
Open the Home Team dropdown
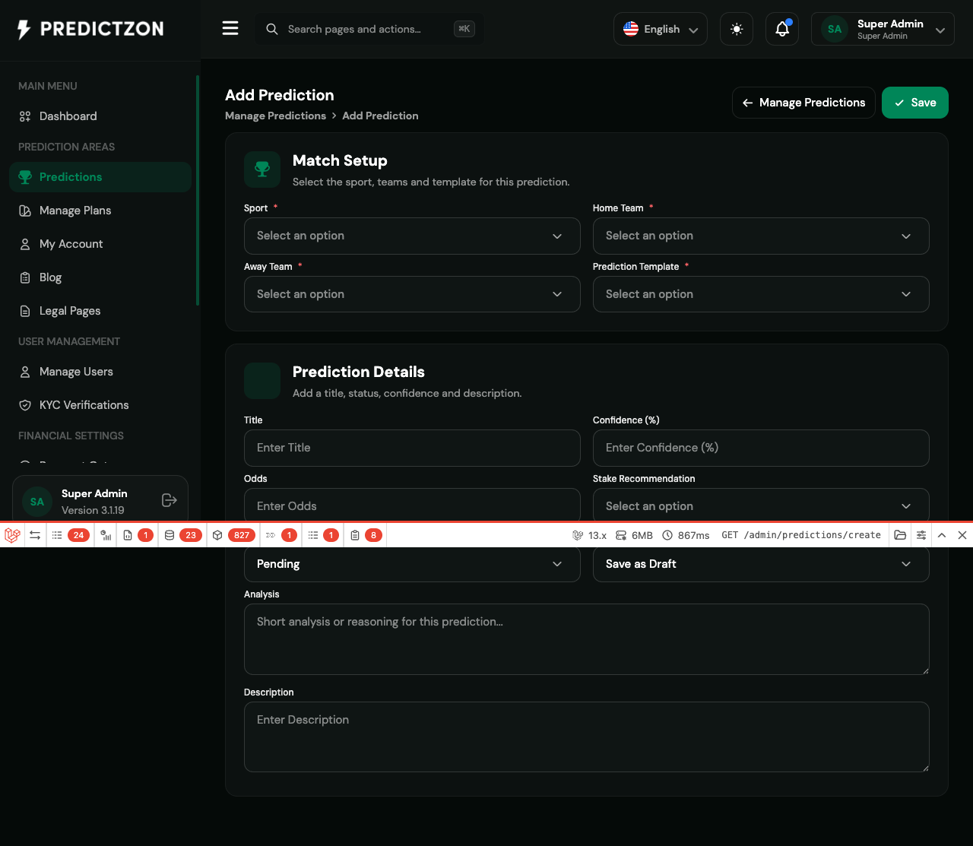tap(761, 236)
